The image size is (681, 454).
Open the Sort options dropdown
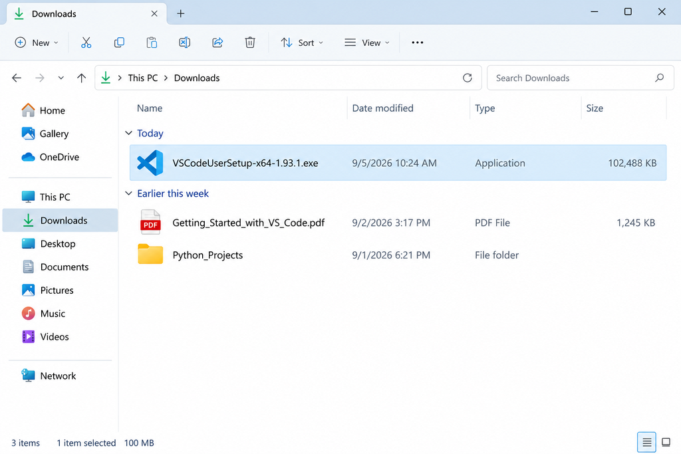pos(302,43)
